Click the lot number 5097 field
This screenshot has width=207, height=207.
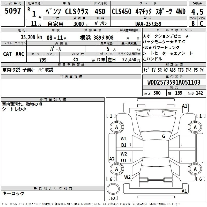click(x=13, y=11)
